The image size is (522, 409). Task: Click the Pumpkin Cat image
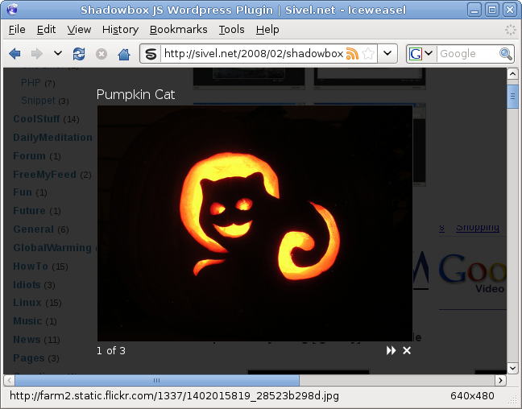pos(255,223)
